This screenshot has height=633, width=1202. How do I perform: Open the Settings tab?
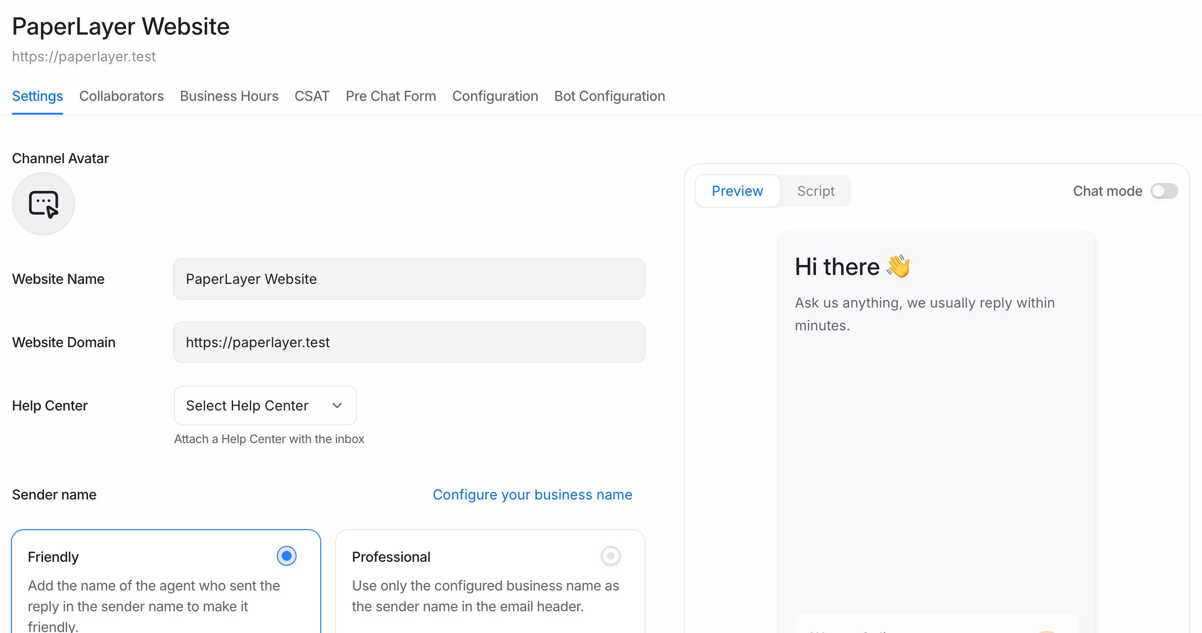38,96
